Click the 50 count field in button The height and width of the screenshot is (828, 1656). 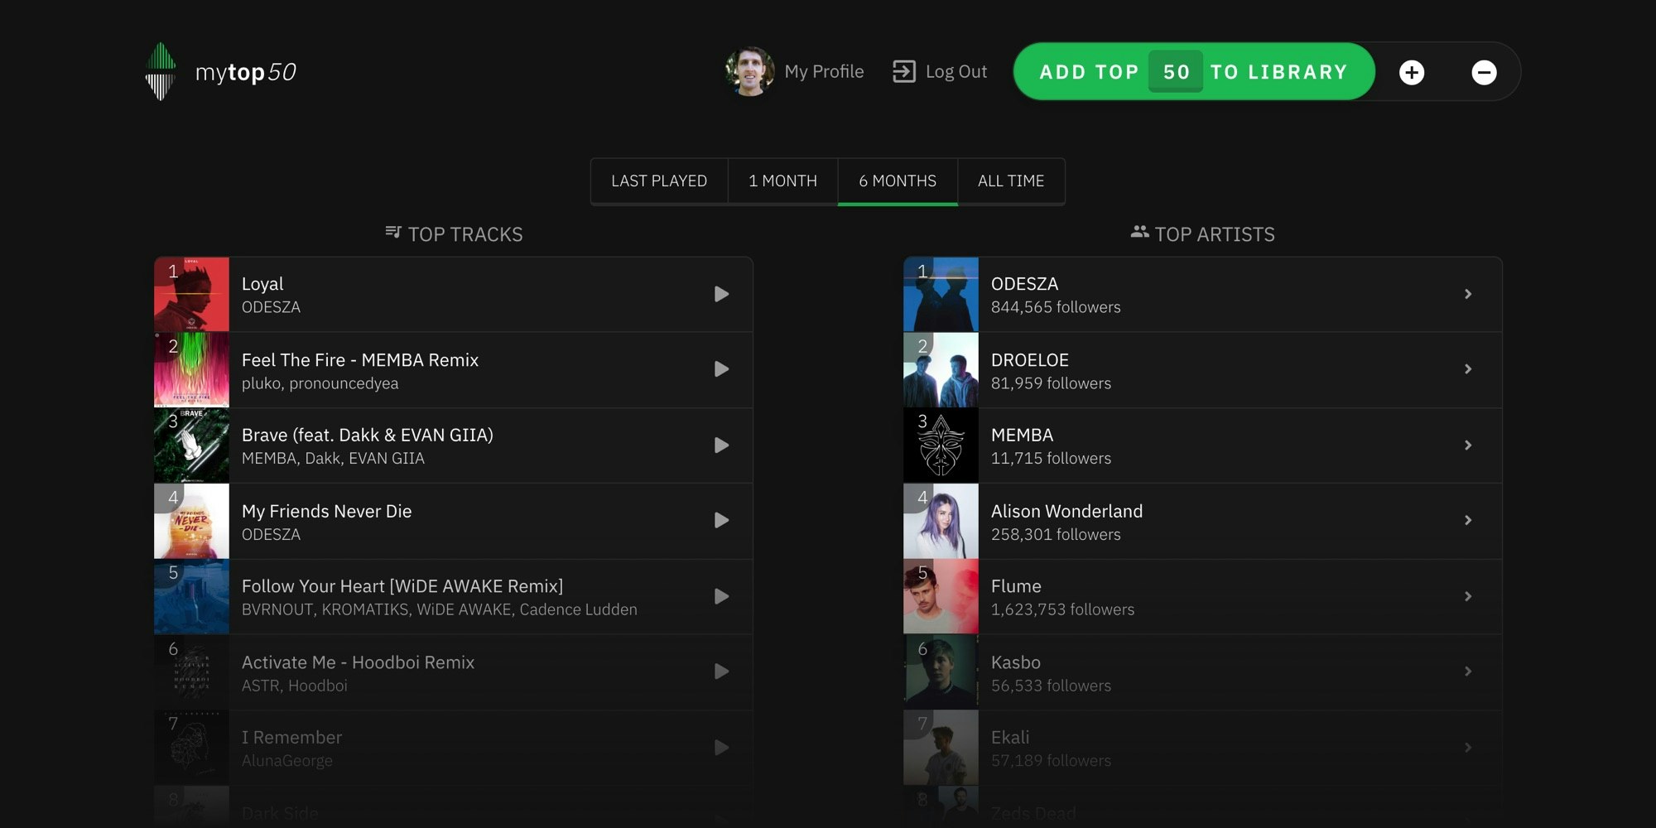pyautogui.click(x=1176, y=72)
